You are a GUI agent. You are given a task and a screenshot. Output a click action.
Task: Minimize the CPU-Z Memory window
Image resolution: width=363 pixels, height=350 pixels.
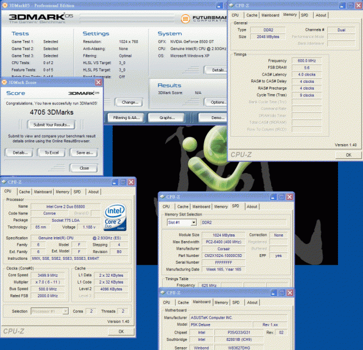342,6
